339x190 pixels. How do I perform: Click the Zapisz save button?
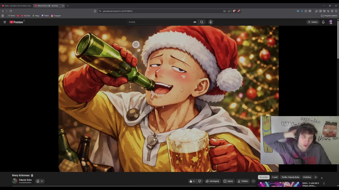pos(228,181)
